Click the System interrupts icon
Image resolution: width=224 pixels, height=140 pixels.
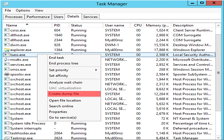(7, 128)
